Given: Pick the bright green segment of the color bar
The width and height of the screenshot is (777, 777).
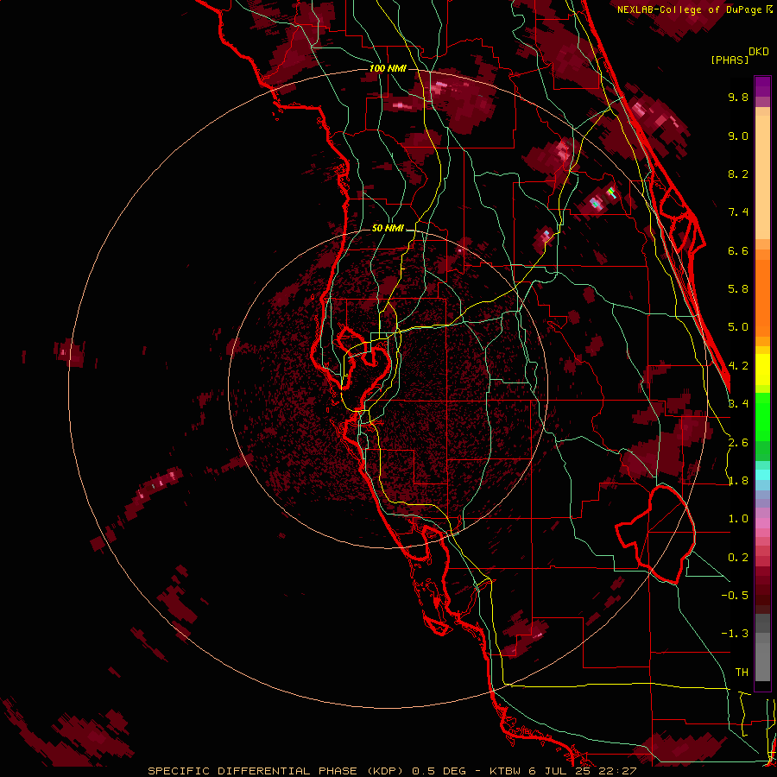Looking at the screenshot, I should (762, 416).
